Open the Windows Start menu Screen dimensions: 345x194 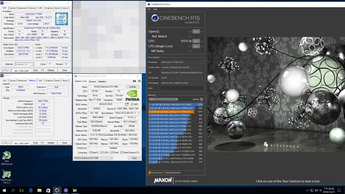click(4, 190)
